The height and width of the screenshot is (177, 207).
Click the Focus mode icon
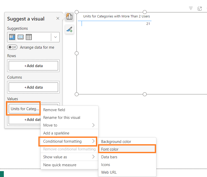200,9
